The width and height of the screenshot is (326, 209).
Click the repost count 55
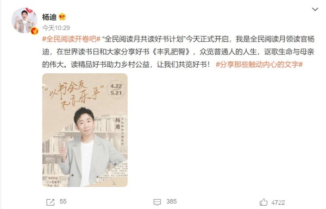click(63, 201)
